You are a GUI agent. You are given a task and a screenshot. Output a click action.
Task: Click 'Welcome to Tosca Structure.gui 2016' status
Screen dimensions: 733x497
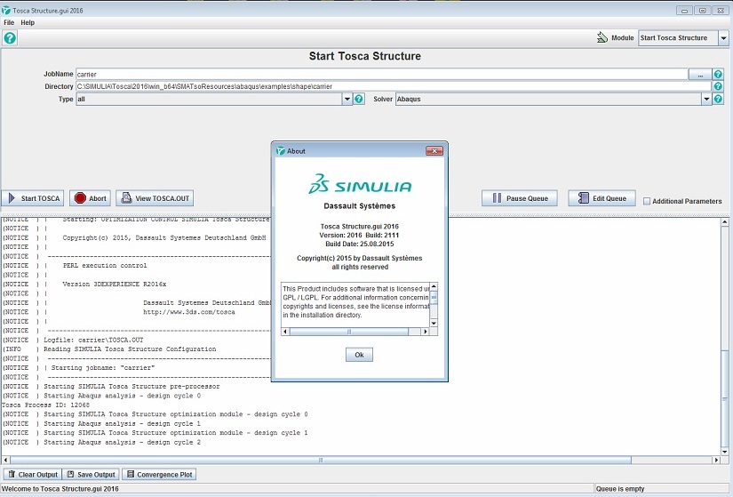click(x=60, y=489)
